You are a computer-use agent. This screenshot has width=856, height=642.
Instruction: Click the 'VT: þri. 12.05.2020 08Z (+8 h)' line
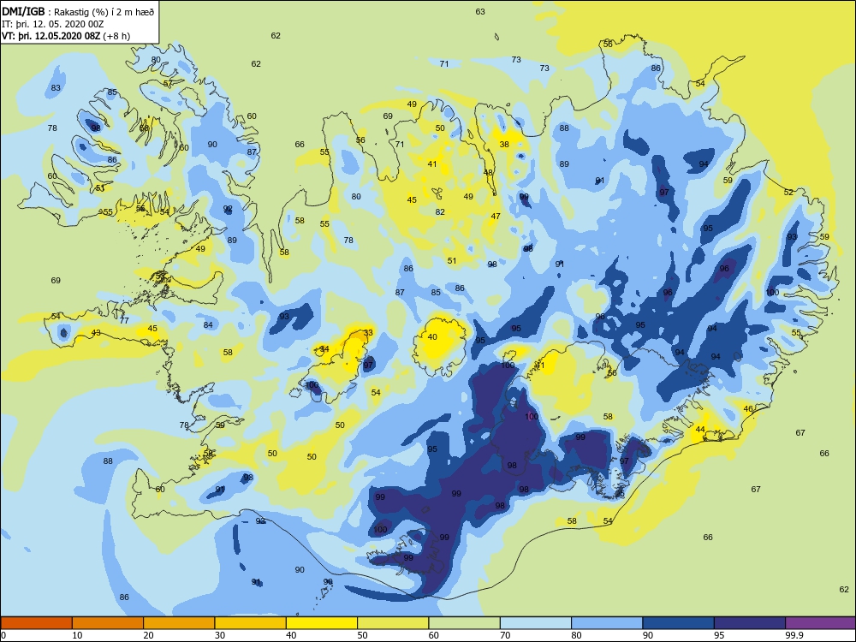click(x=66, y=36)
